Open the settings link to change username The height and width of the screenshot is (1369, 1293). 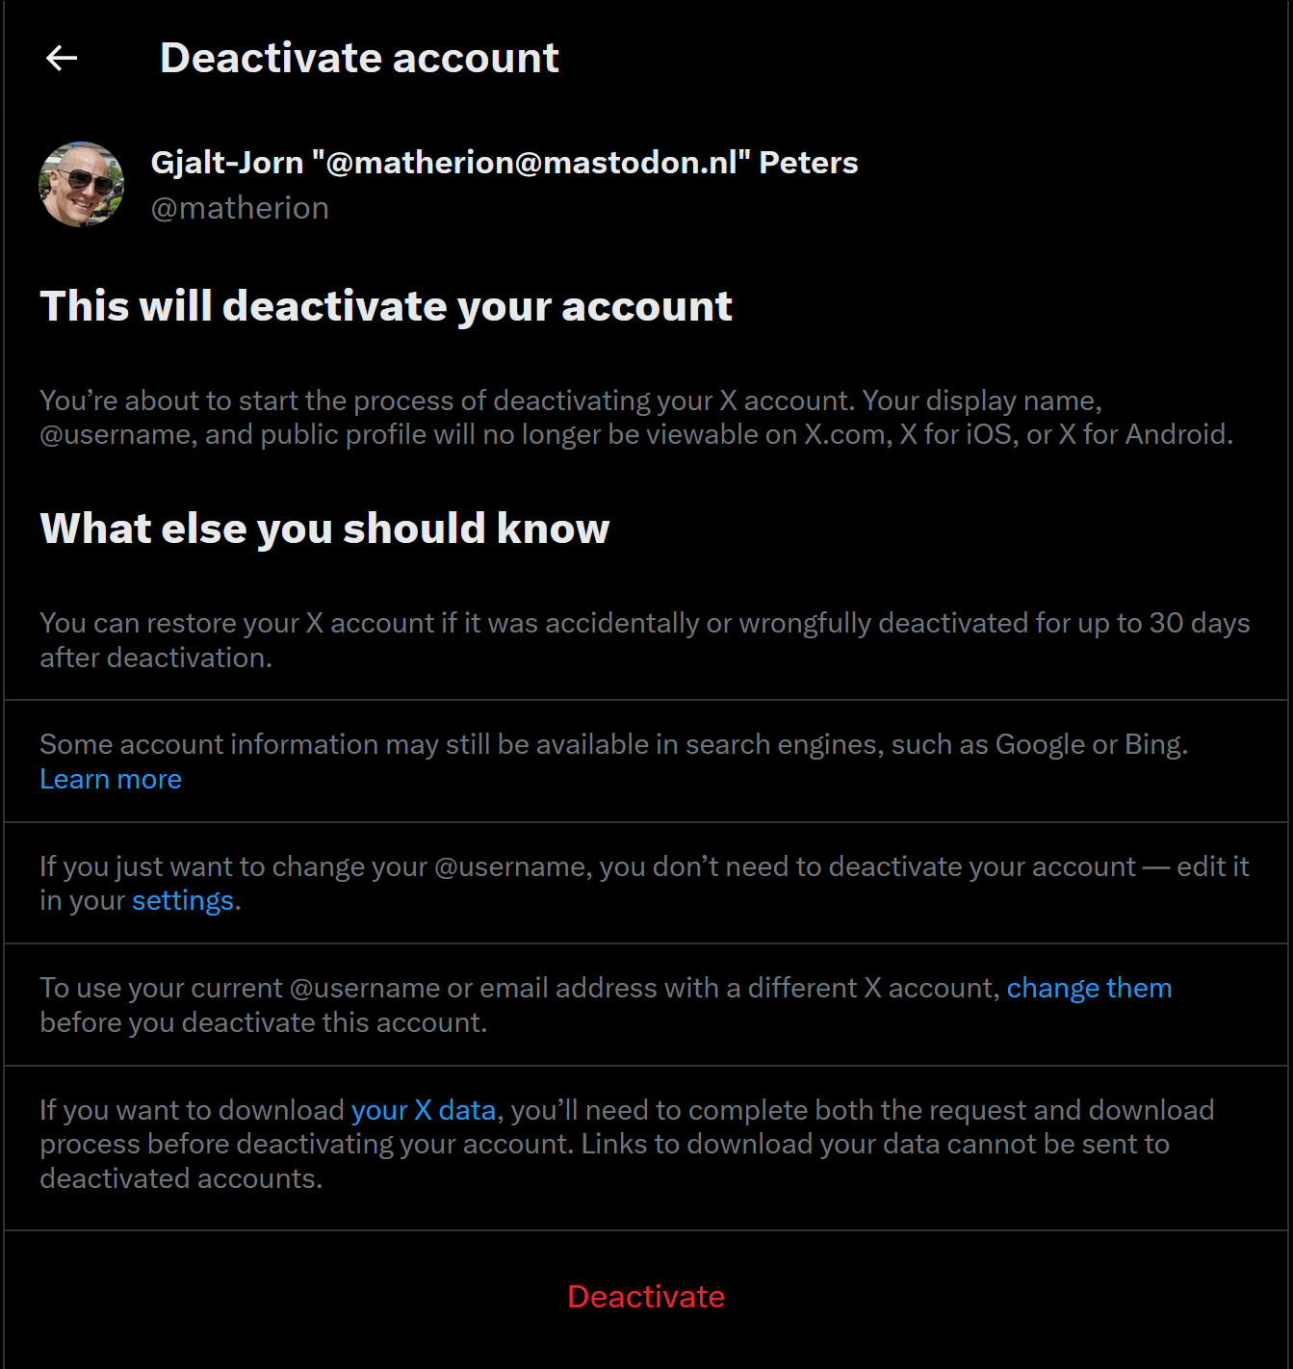click(x=181, y=900)
